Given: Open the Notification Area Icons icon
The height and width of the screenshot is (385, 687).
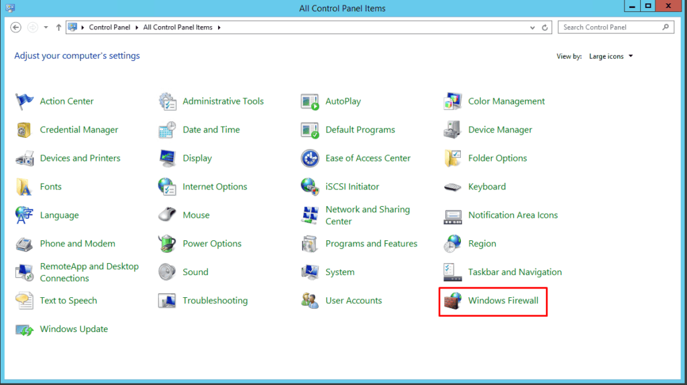Looking at the screenshot, I should pyautogui.click(x=453, y=216).
